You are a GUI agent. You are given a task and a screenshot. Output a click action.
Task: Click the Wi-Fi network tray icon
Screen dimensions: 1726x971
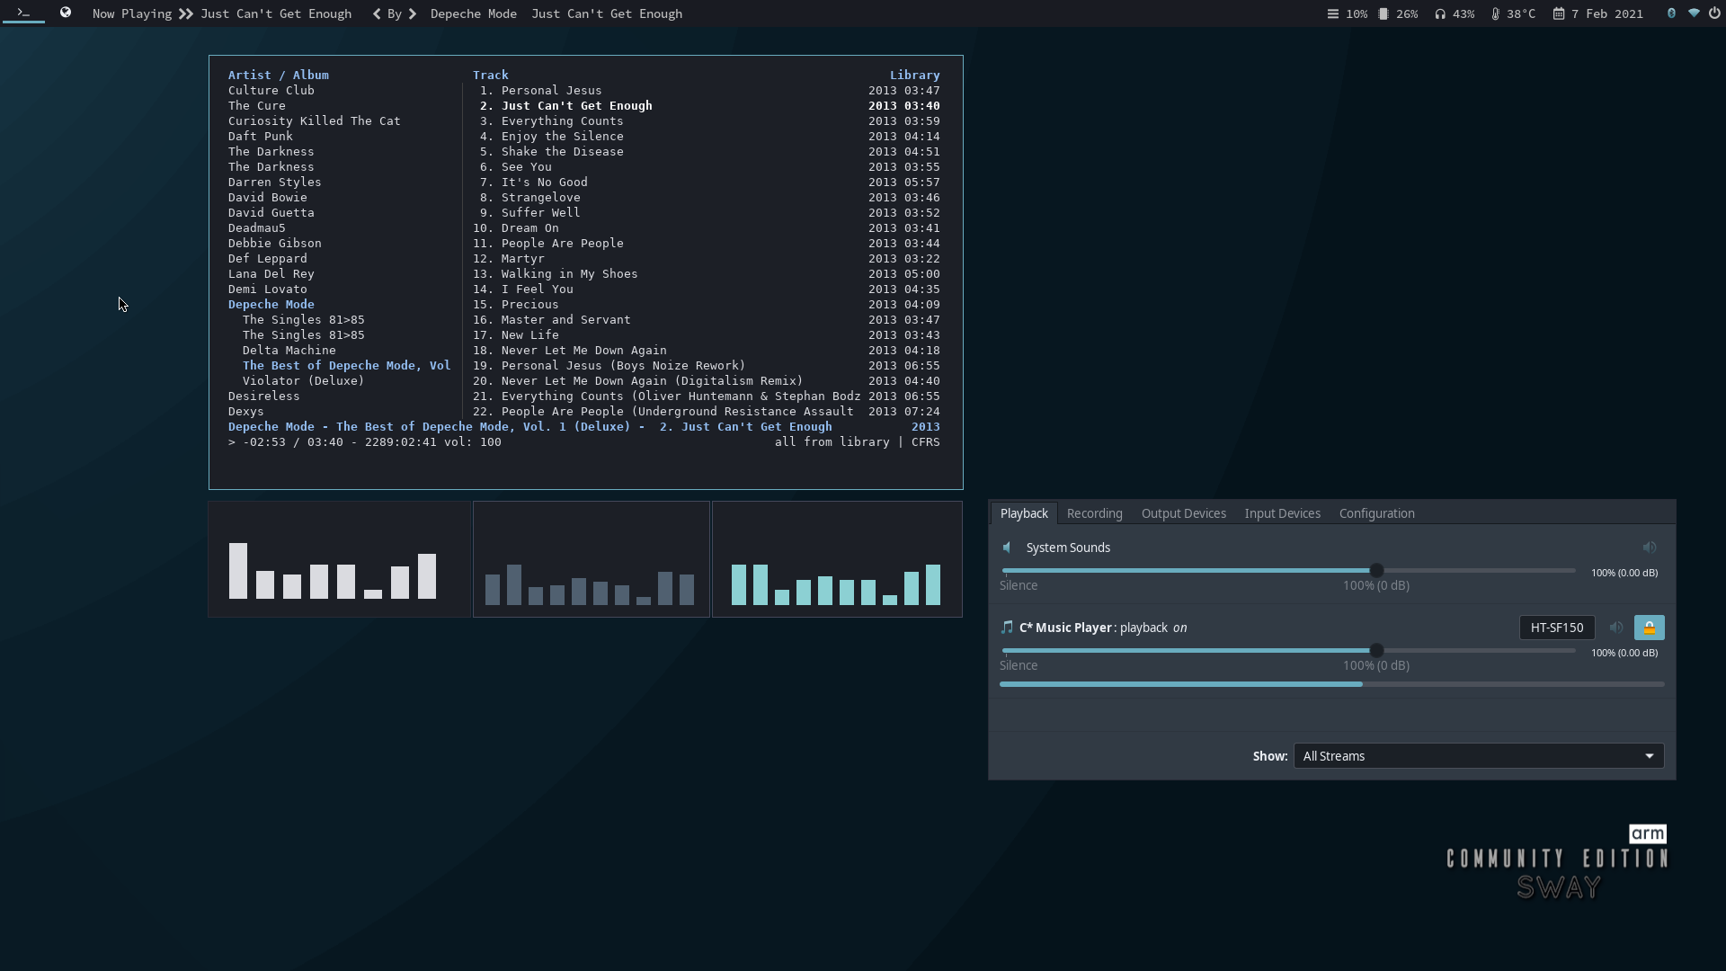point(1694,13)
